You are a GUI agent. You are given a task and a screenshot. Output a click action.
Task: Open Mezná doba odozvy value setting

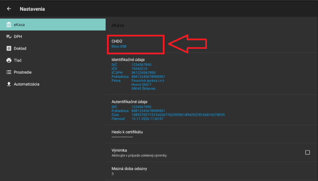coord(211,171)
